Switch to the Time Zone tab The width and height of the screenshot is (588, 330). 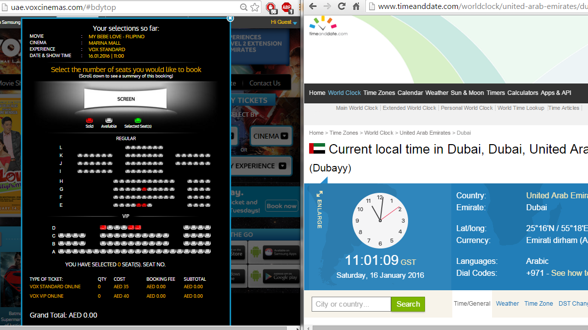pyautogui.click(x=538, y=304)
